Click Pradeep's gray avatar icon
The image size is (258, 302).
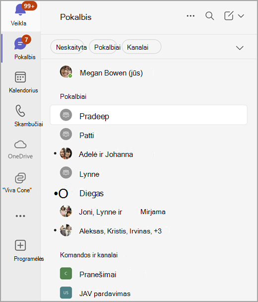point(66,115)
